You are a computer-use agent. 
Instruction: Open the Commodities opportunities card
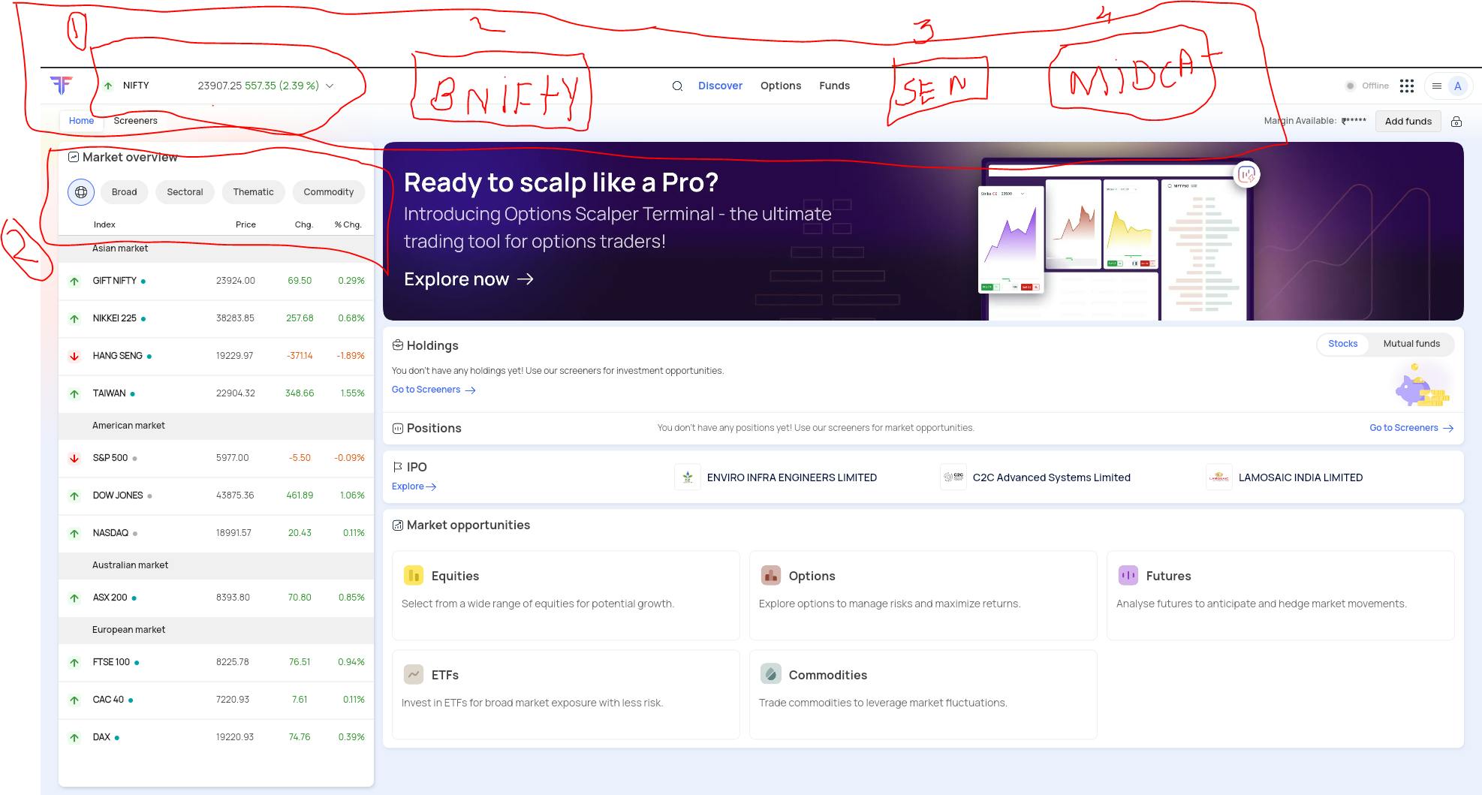923,694
